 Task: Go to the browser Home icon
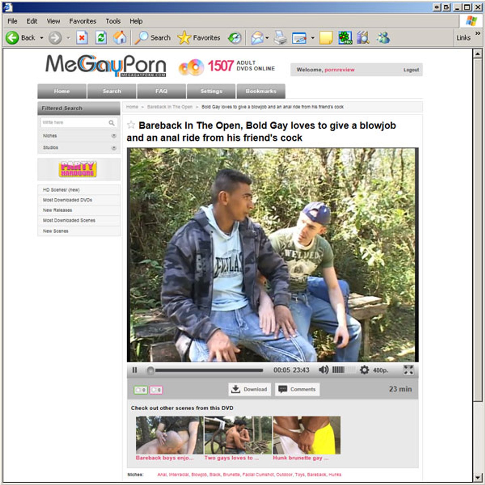click(120, 38)
